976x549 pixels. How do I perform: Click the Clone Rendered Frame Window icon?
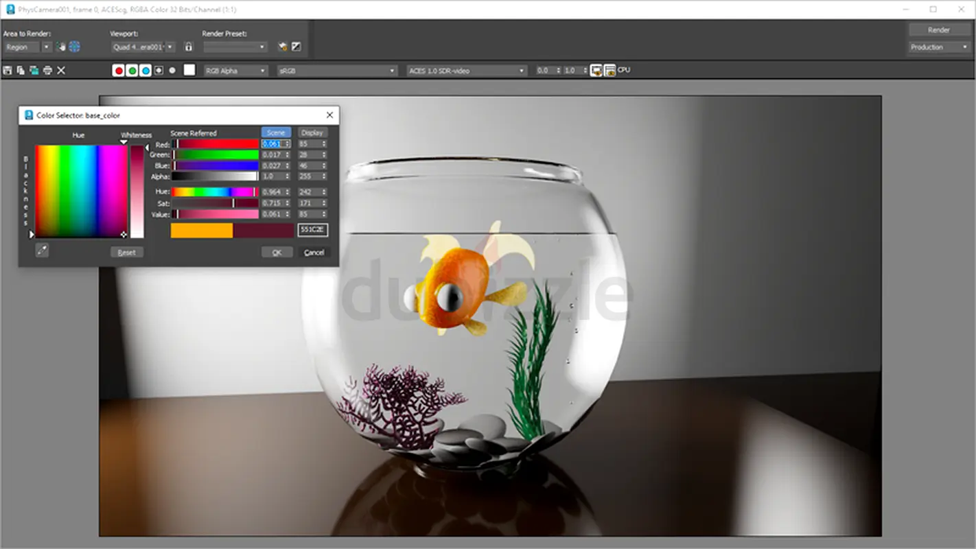pos(34,71)
